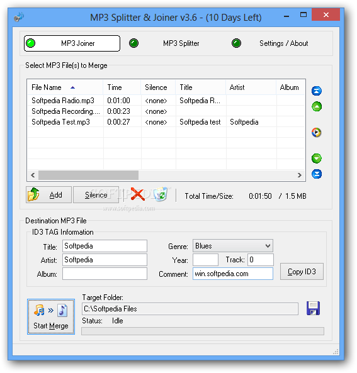Sort list by File Name column header
The image size is (357, 373).
coord(65,87)
